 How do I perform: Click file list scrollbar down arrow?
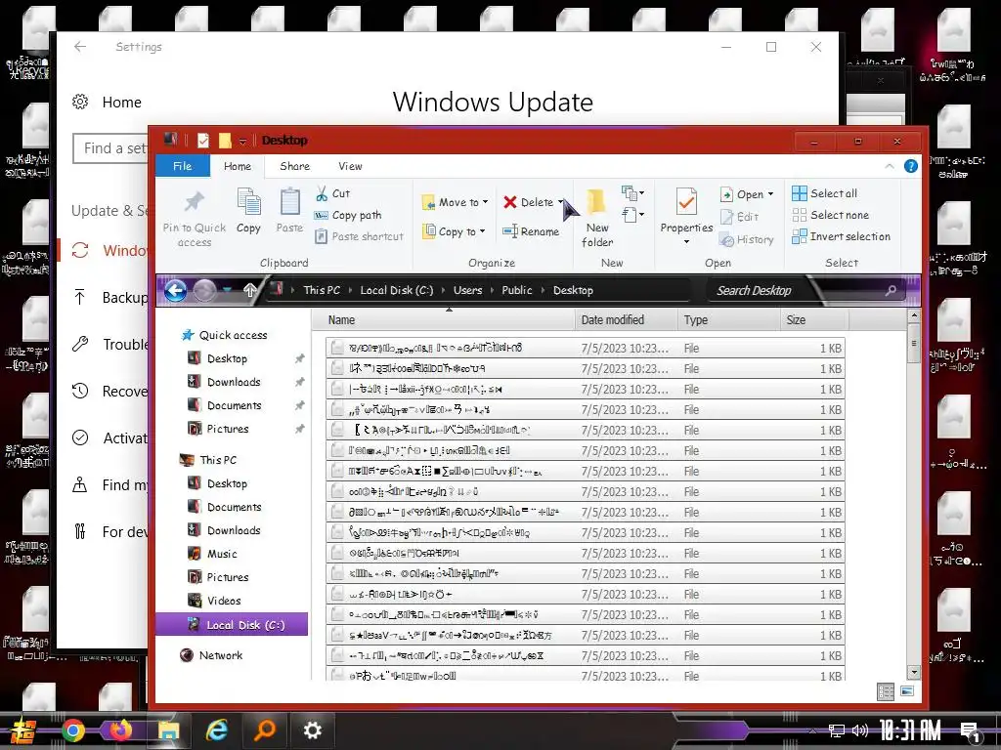coord(914,672)
